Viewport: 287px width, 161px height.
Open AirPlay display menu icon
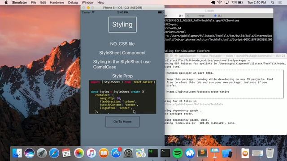click(x=226, y=2)
